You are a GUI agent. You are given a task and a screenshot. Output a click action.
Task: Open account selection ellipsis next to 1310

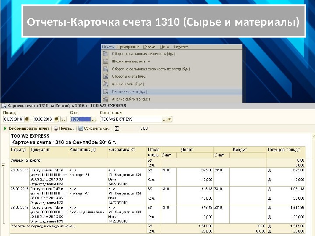pos(94,119)
